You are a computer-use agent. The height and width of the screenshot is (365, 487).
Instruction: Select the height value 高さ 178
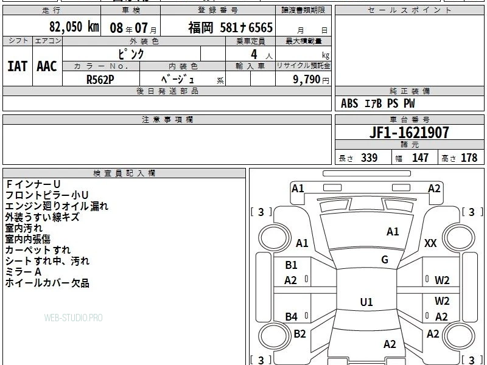[x=460, y=158]
